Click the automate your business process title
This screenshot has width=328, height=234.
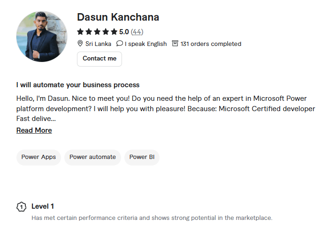(x=78, y=85)
